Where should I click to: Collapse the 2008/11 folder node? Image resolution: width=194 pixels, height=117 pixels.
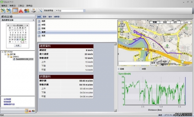tap(8, 57)
